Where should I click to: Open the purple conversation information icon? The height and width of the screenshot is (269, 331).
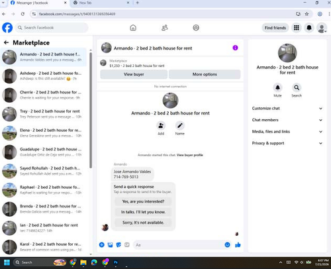pyautogui.click(x=235, y=48)
